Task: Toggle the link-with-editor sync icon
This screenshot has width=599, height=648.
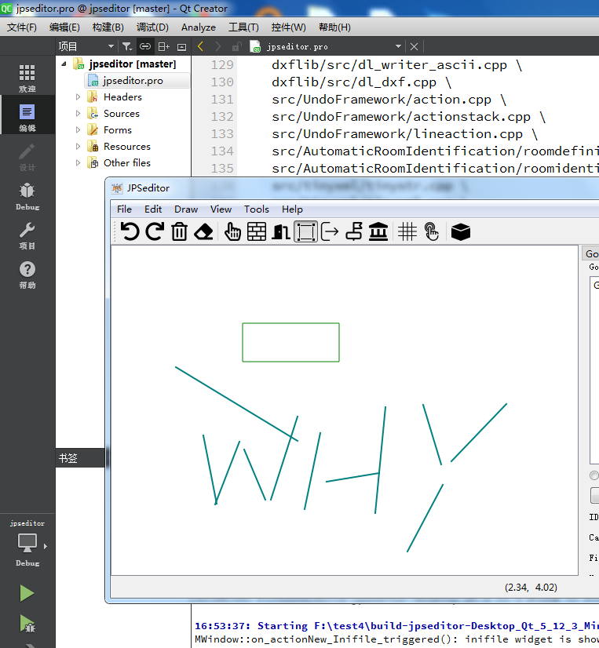Action: coord(144,46)
